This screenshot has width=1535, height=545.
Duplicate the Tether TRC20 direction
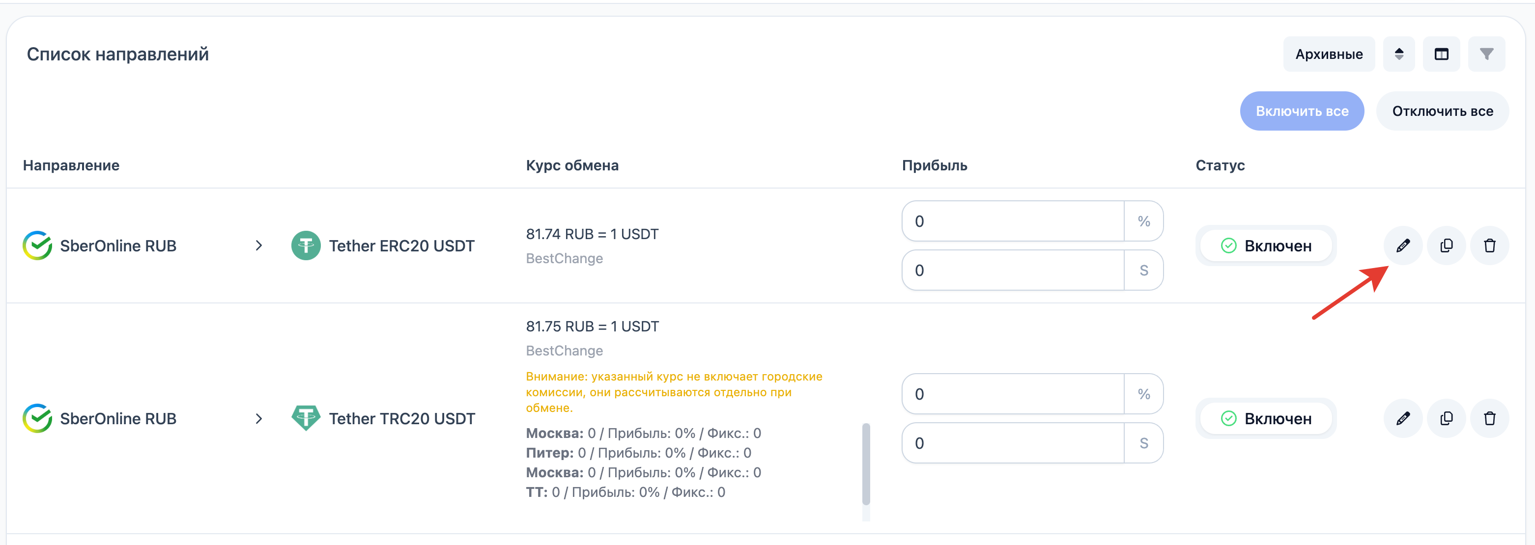tap(1446, 418)
